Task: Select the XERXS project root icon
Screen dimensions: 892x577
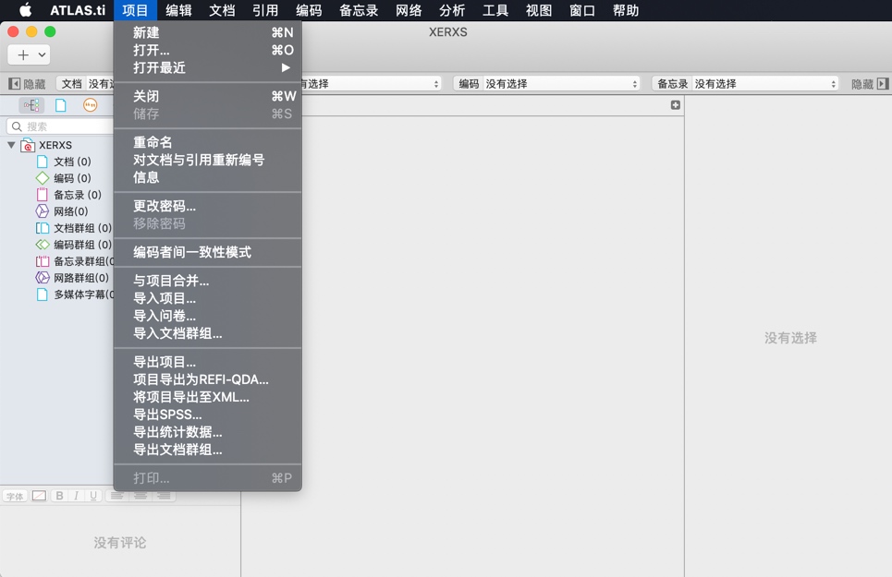Action: [x=28, y=145]
